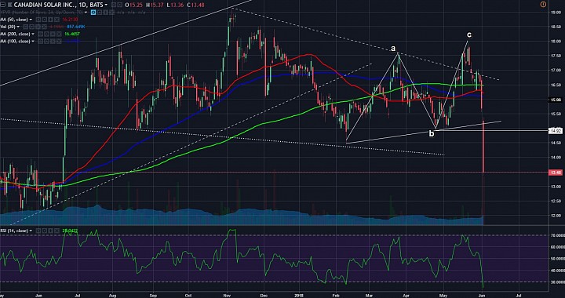Toggle visibility of the MA (200, close) indicator
This screenshot has height=298, width=565.
[40, 34]
